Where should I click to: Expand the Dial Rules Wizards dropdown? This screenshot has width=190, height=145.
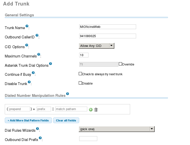click(x=117, y=129)
